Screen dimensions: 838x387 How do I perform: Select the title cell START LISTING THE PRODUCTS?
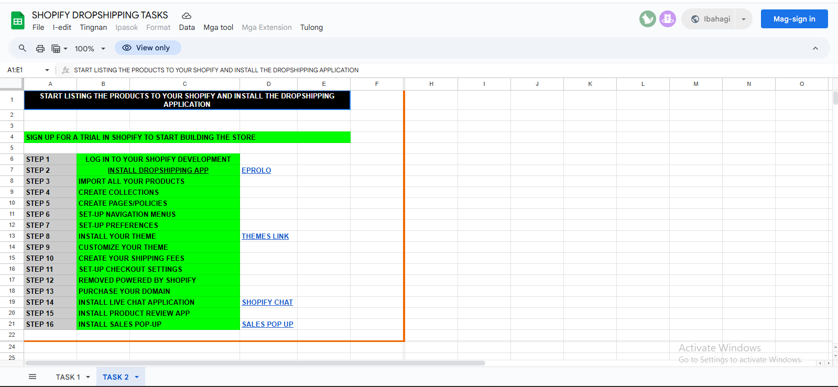(187, 100)
